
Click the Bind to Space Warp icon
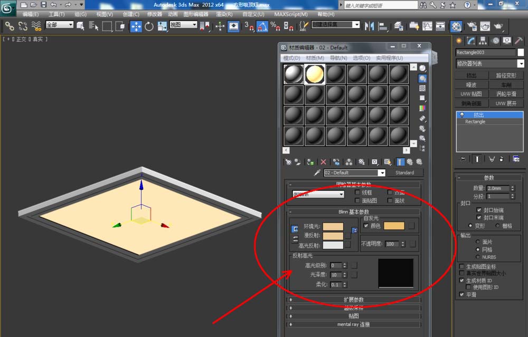[36, 26]
